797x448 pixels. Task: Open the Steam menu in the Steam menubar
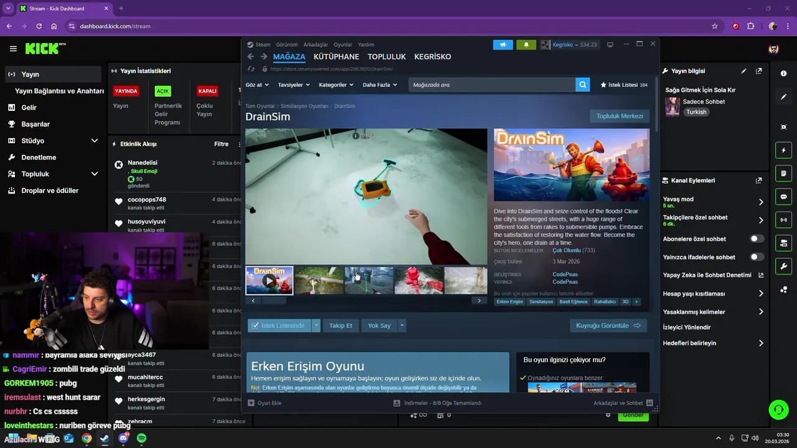click(262, 45)
